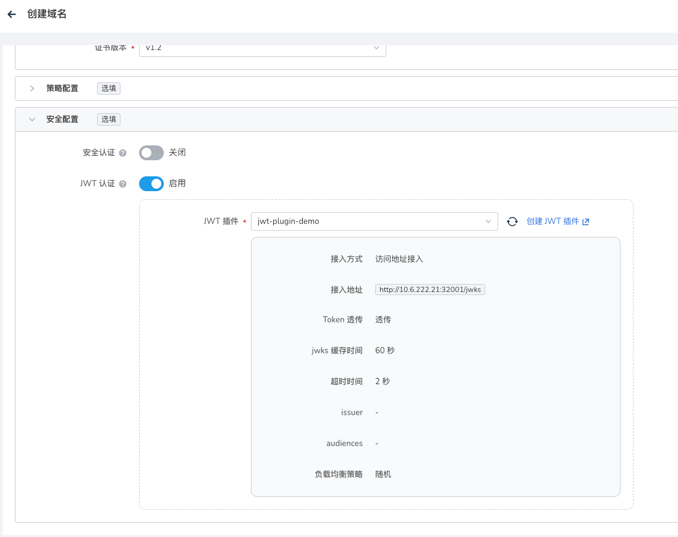Disable the JWT 认证 switch
Viewport: 678px width, 537px height.
click(151, 184)
